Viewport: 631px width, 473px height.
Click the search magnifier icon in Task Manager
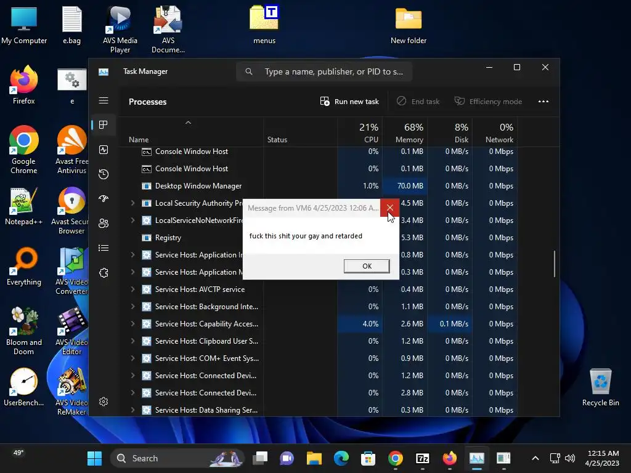[249, 71]
